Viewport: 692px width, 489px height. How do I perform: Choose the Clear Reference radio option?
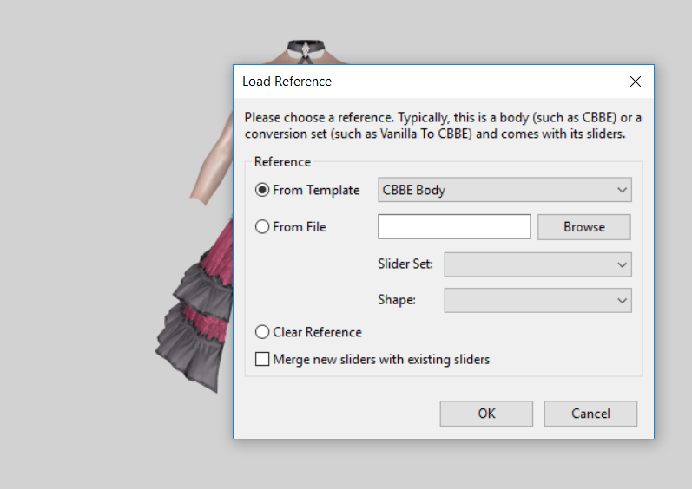pos(262,332)
